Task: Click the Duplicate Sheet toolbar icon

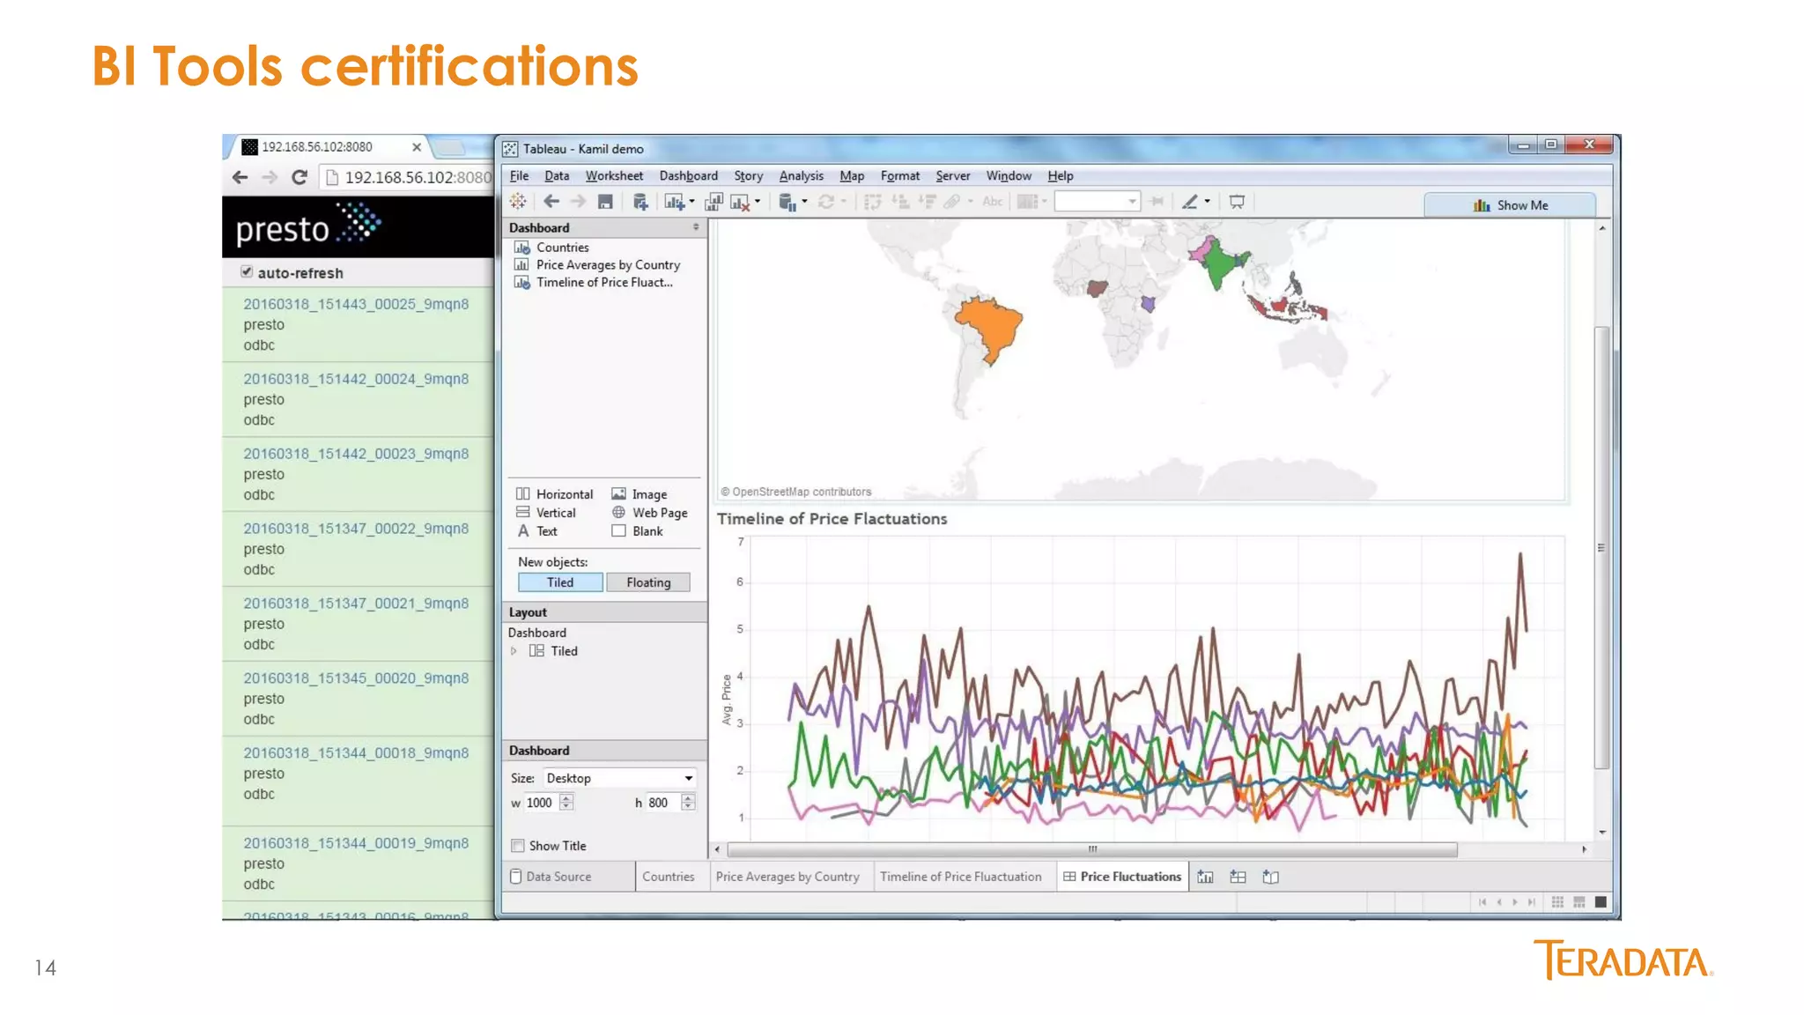Action: click(x=713, y=202)
